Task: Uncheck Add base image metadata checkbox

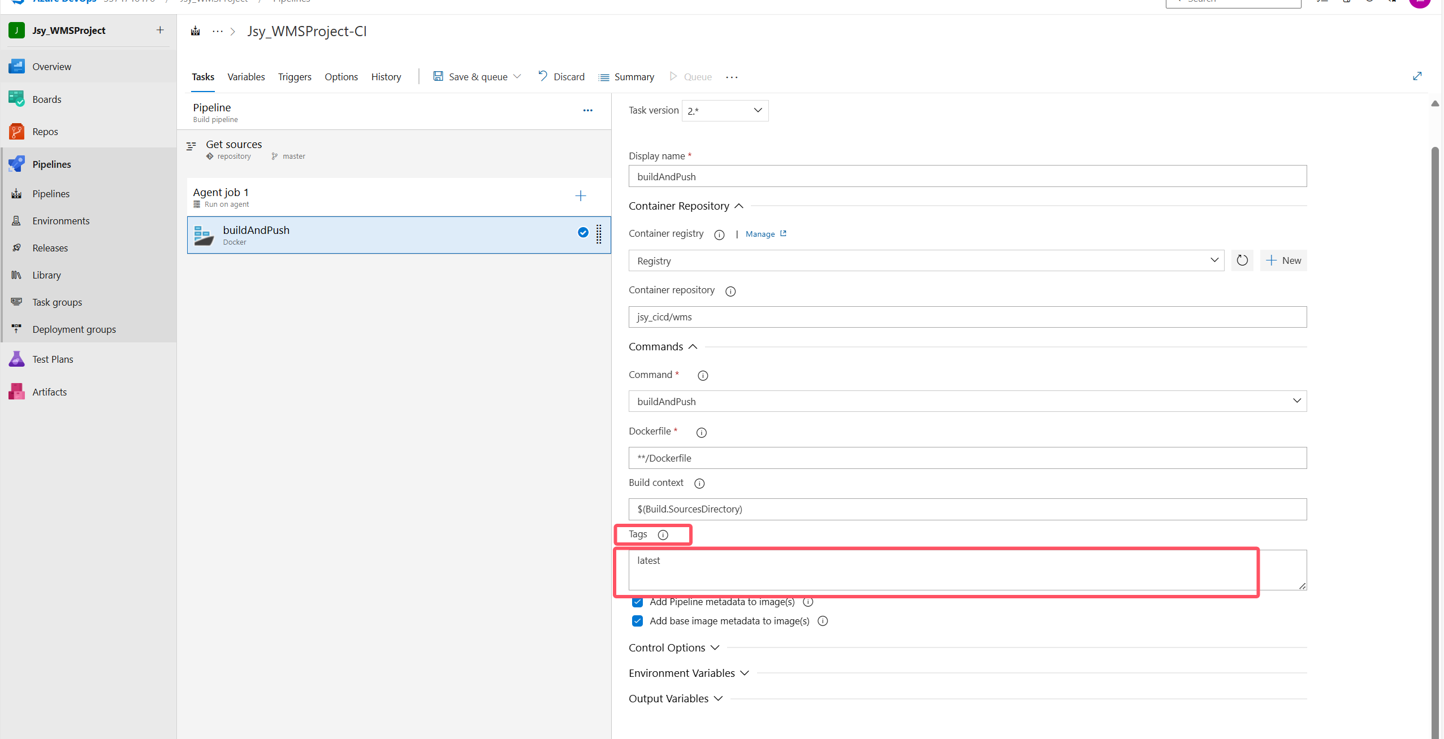Action: point(637,621)
